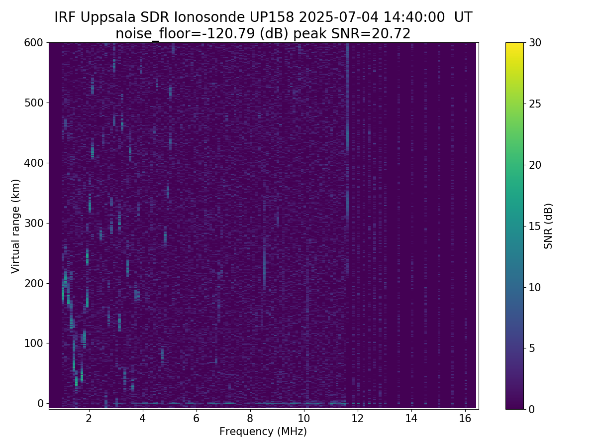Click the plot title mentioning UP158 ionosonde

263,17
